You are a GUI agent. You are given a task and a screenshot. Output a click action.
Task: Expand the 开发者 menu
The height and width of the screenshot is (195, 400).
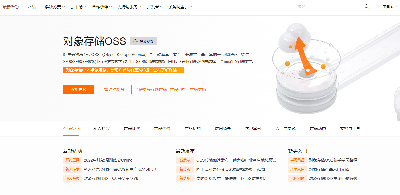(x=155, y=7)
